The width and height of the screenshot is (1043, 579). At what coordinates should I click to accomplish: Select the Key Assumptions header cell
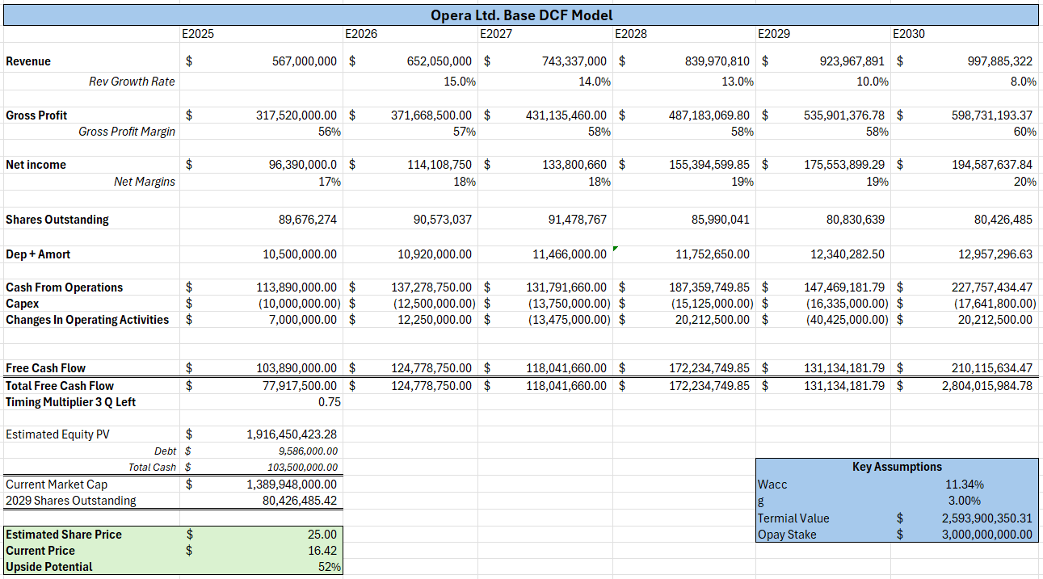pyautogui.click(x=897, y=466)
